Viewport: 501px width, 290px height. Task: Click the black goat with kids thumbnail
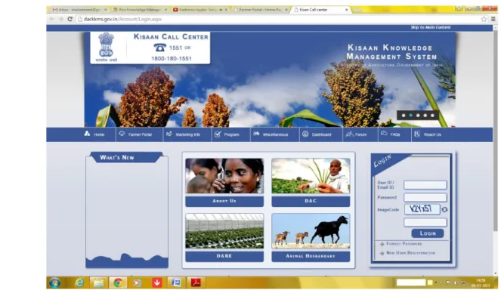coord(311,231)
